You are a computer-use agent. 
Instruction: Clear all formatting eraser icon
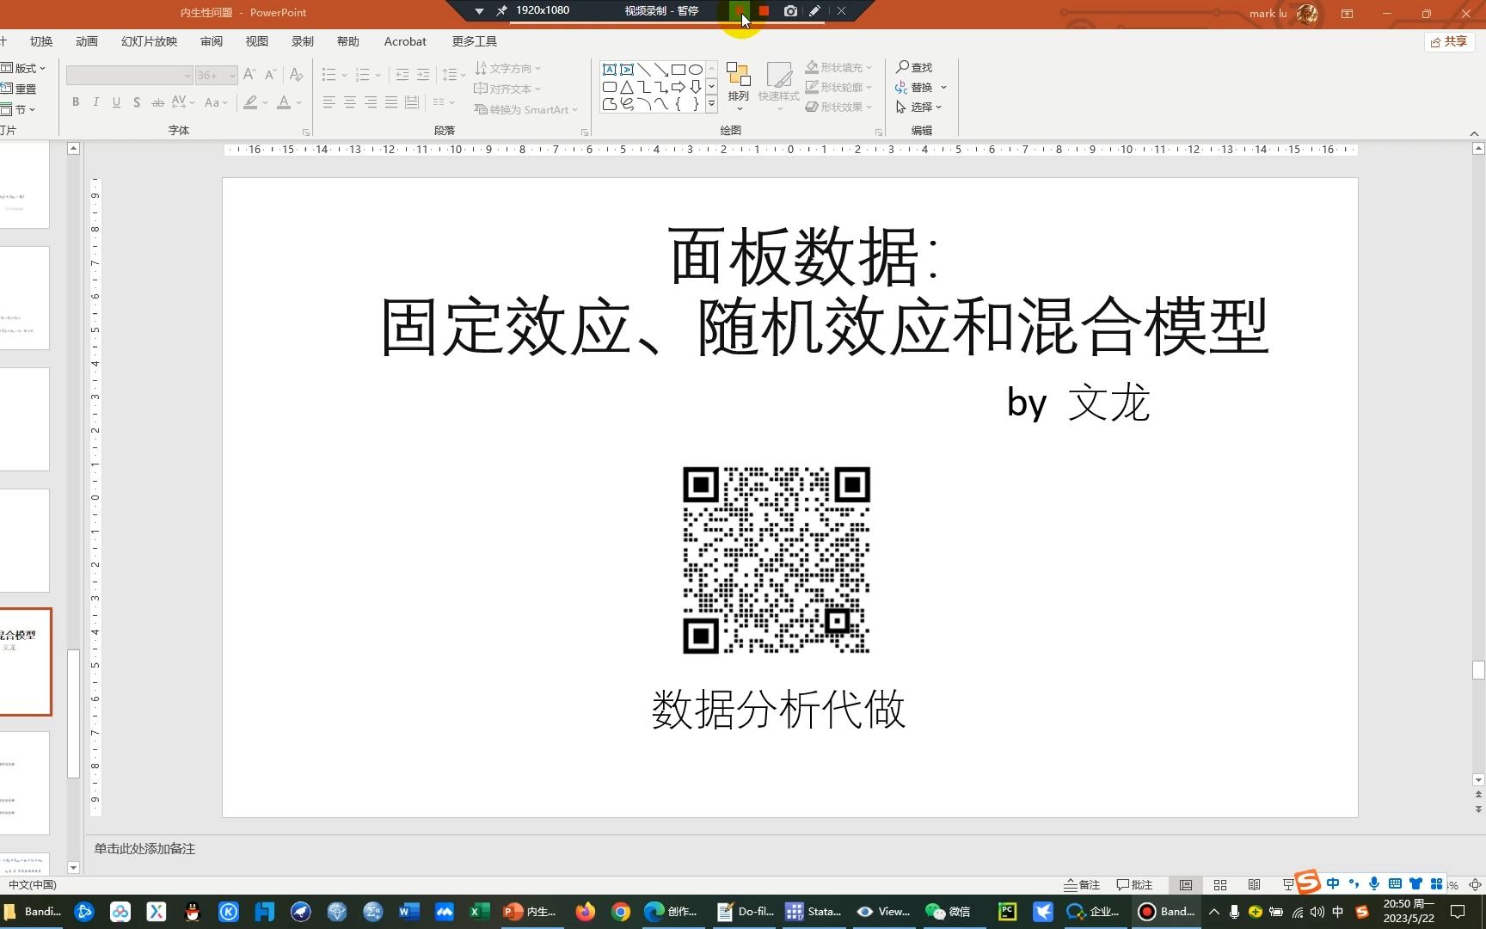tap(296, 75)
